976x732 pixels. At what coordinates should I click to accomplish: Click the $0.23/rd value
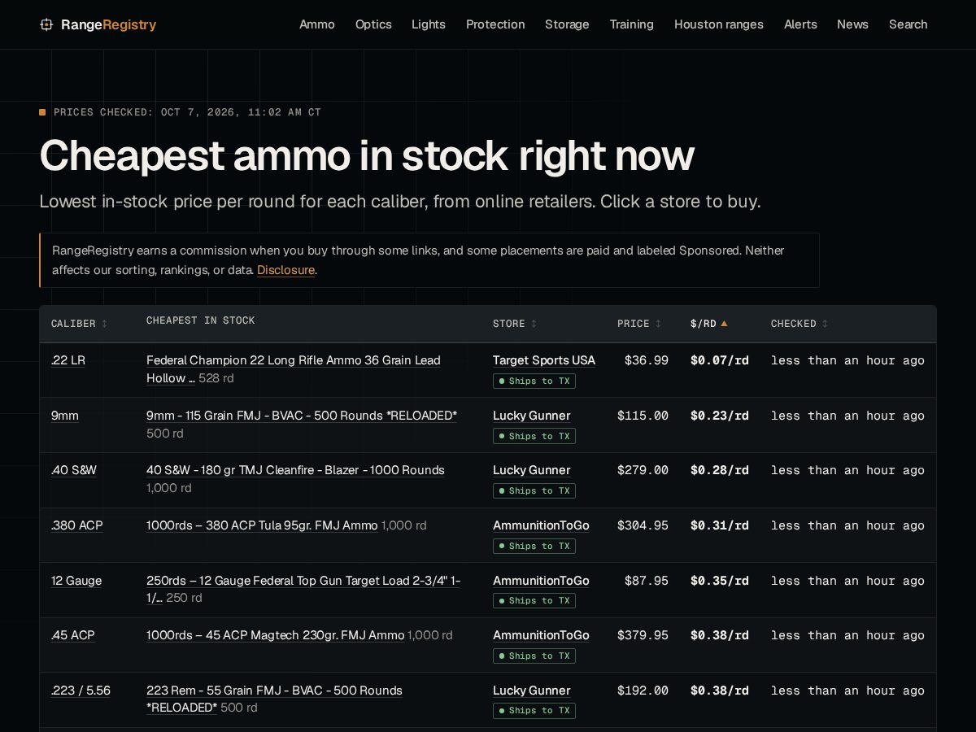[720, 416]
